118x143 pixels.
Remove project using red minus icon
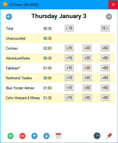coord(22,136)
